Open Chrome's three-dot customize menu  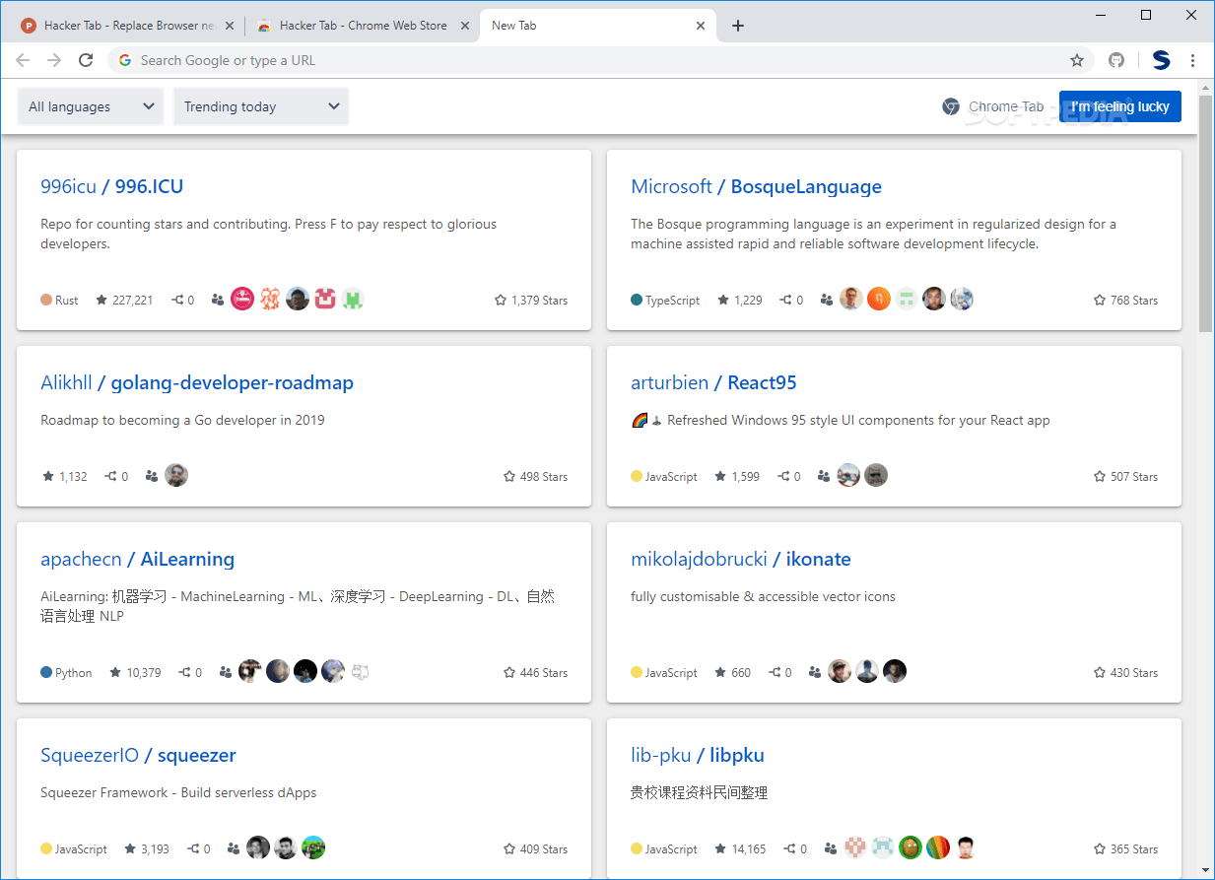pyautogui.click(x=1193, y=60)
